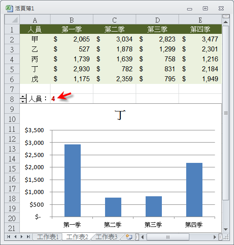Image resolution: width=234 pixels, height=245 pixels.
Task: Click the horizontal split box at scrollbar end
Action: point(220,237)
